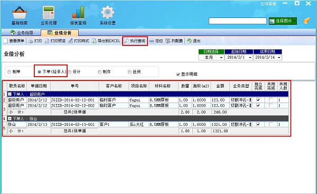Toggle 独立完成 checkbox for order JGZZD-2014-02-13-001
Image resolution: width=317 pixels, height=194 pixels.
(258, 124)
